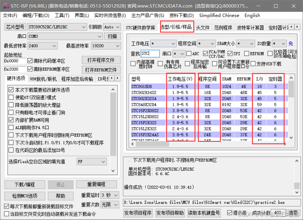The image size is (303, 220).
Task: Open the 范例程序 tab
Action: click(x=223, y=27)
